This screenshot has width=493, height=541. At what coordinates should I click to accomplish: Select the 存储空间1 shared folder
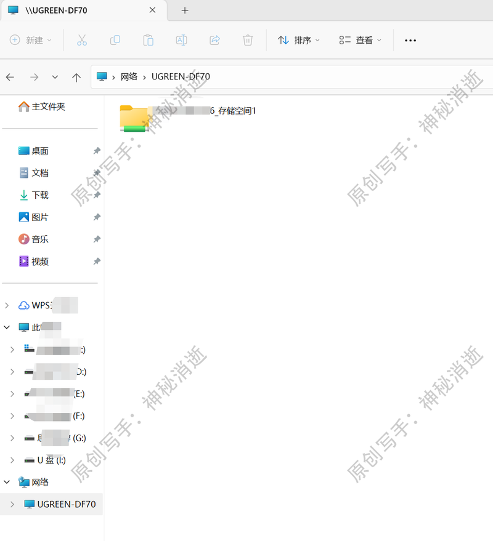(x=187, y=118)
